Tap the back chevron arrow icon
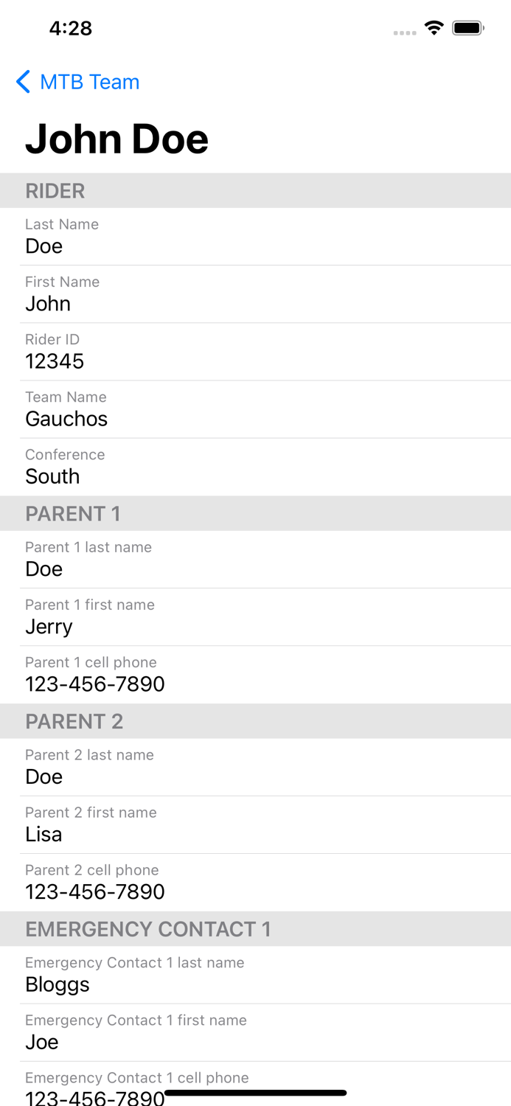The height and width of the screenshot is (1106, 511). tap(22, 82)
